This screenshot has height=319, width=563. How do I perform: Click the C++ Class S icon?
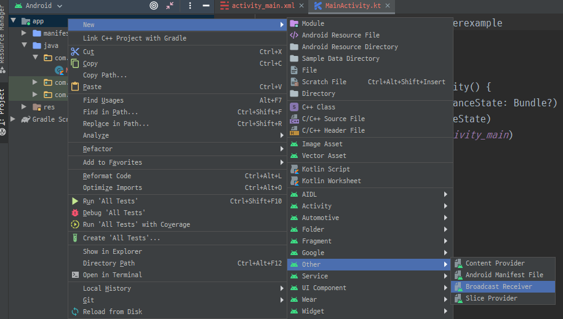click(294, 107)
